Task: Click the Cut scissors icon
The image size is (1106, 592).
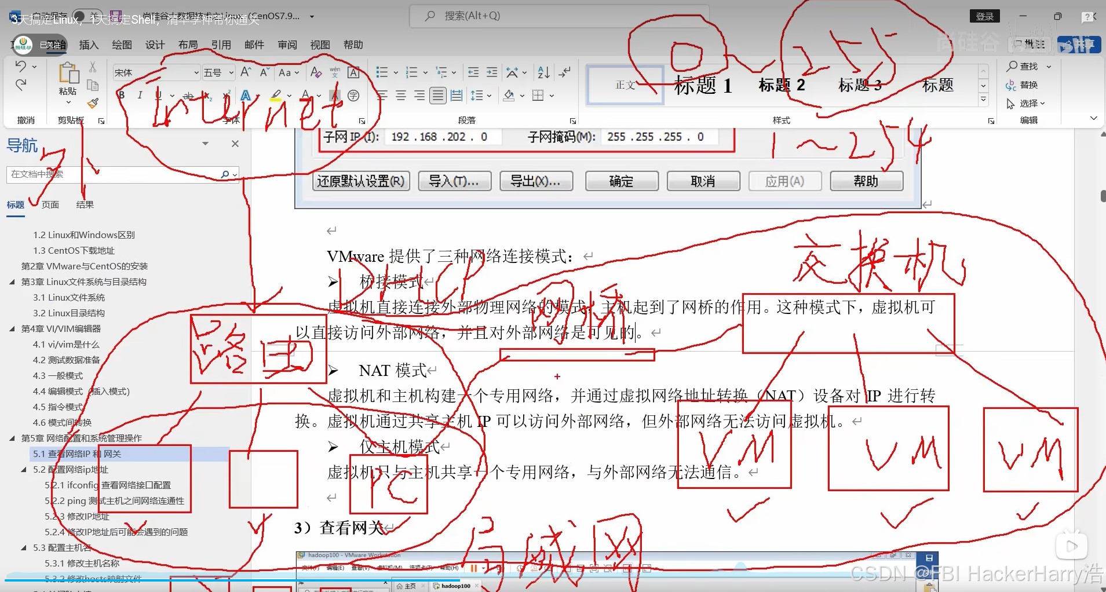Action: point(93,67)
